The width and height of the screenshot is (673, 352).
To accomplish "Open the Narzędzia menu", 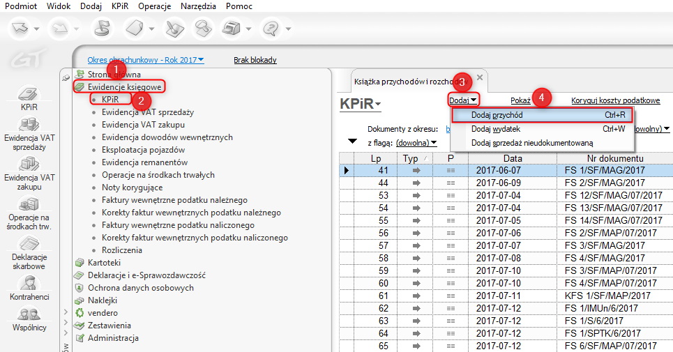I will click(198, 6).
